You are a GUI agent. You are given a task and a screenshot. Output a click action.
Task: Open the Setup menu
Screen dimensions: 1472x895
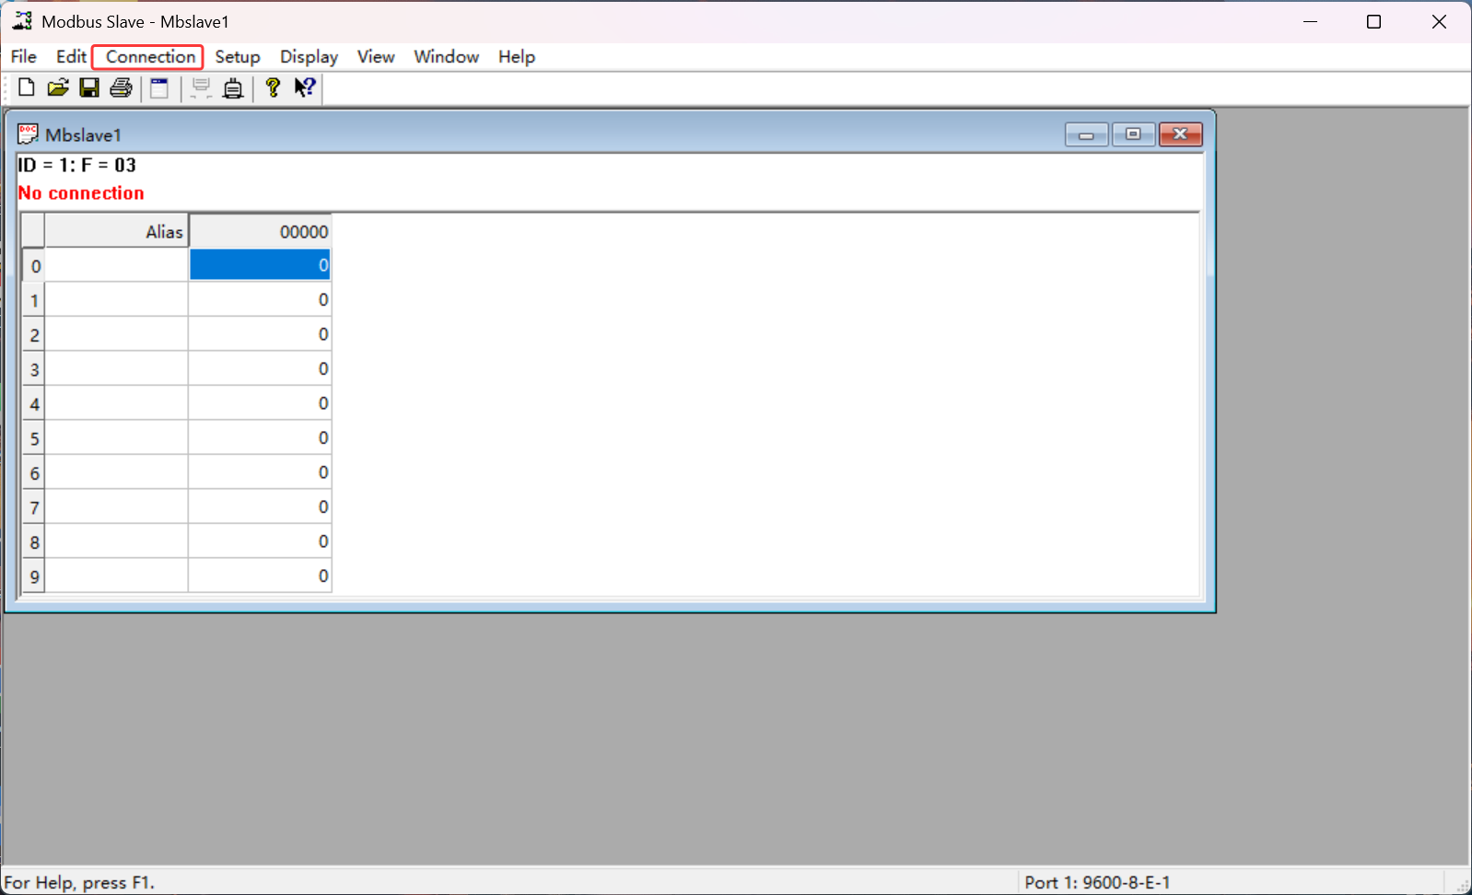tap(238, 57)
